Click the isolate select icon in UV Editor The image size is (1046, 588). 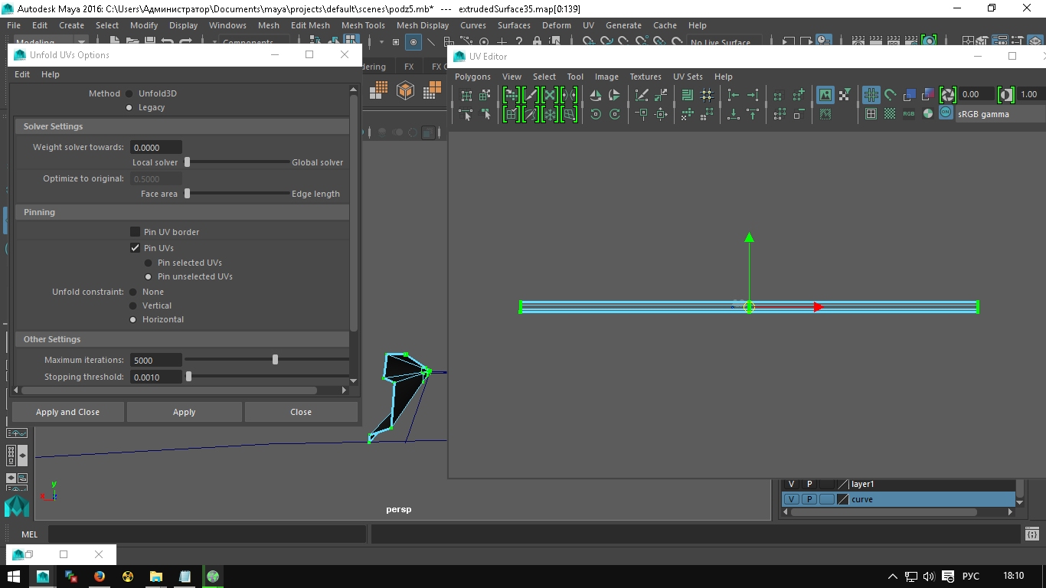778,95
